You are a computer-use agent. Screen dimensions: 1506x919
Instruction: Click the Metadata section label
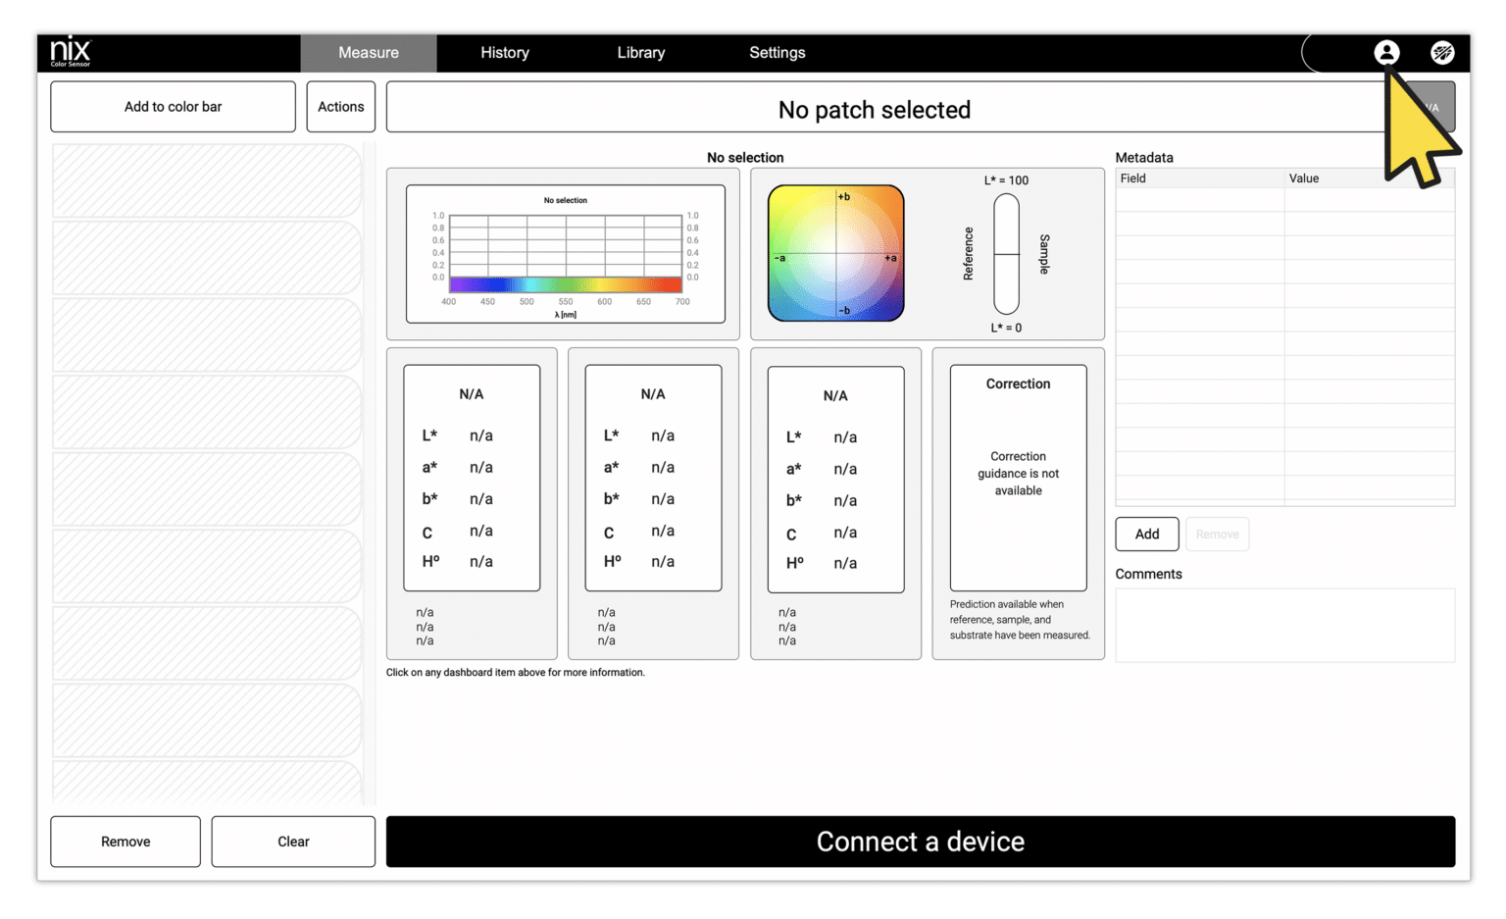[1144, 157]
